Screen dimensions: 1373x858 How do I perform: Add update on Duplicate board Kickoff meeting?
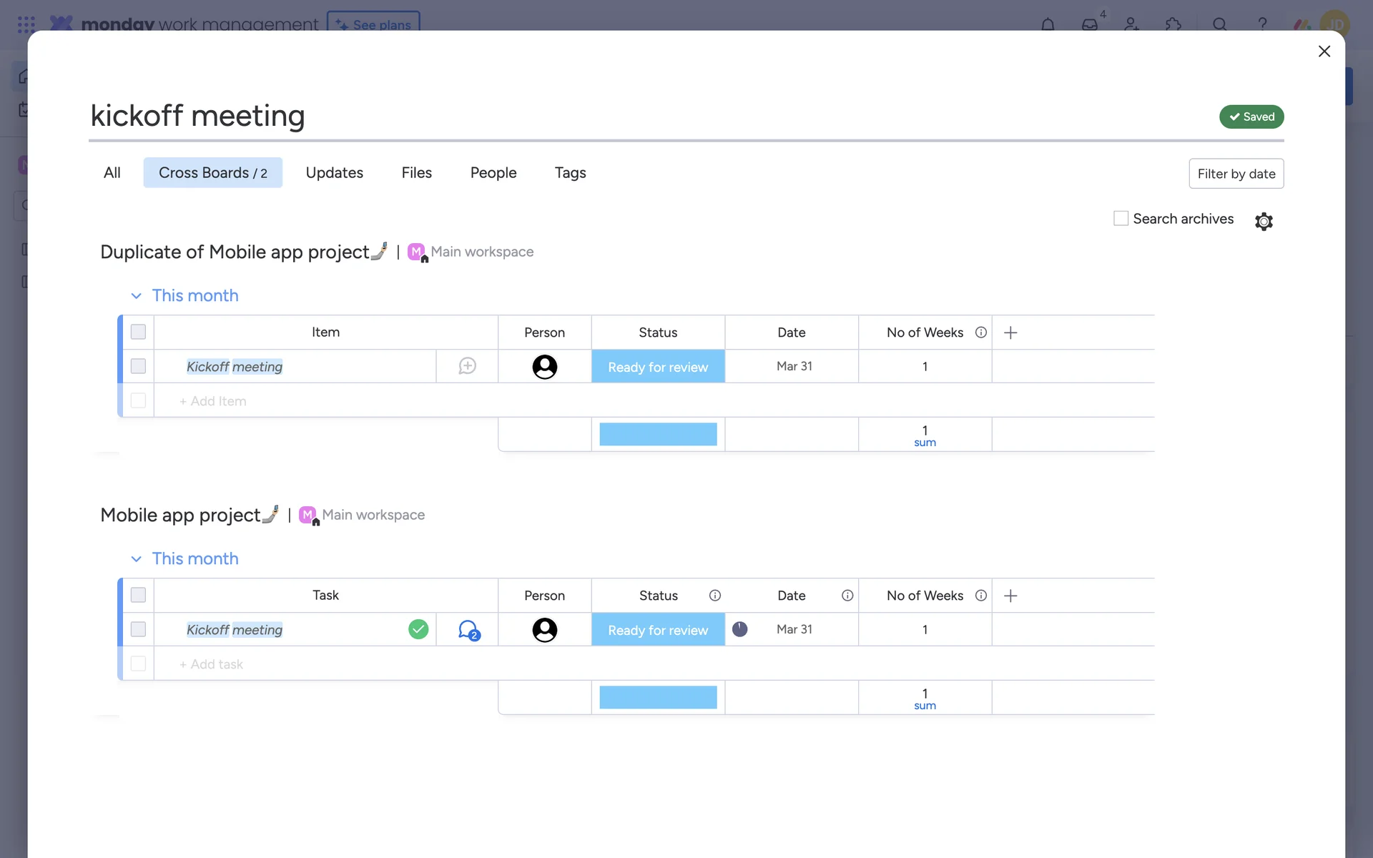pyautogui.click(x=467, y=366)
